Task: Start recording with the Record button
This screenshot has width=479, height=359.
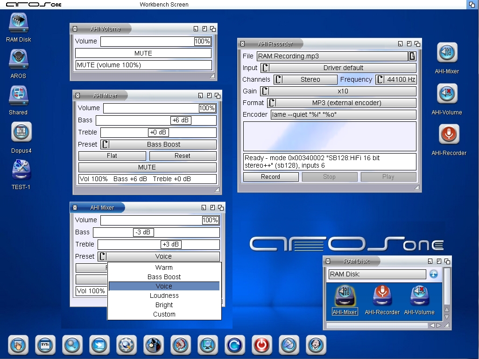Action: pos(271,176)
